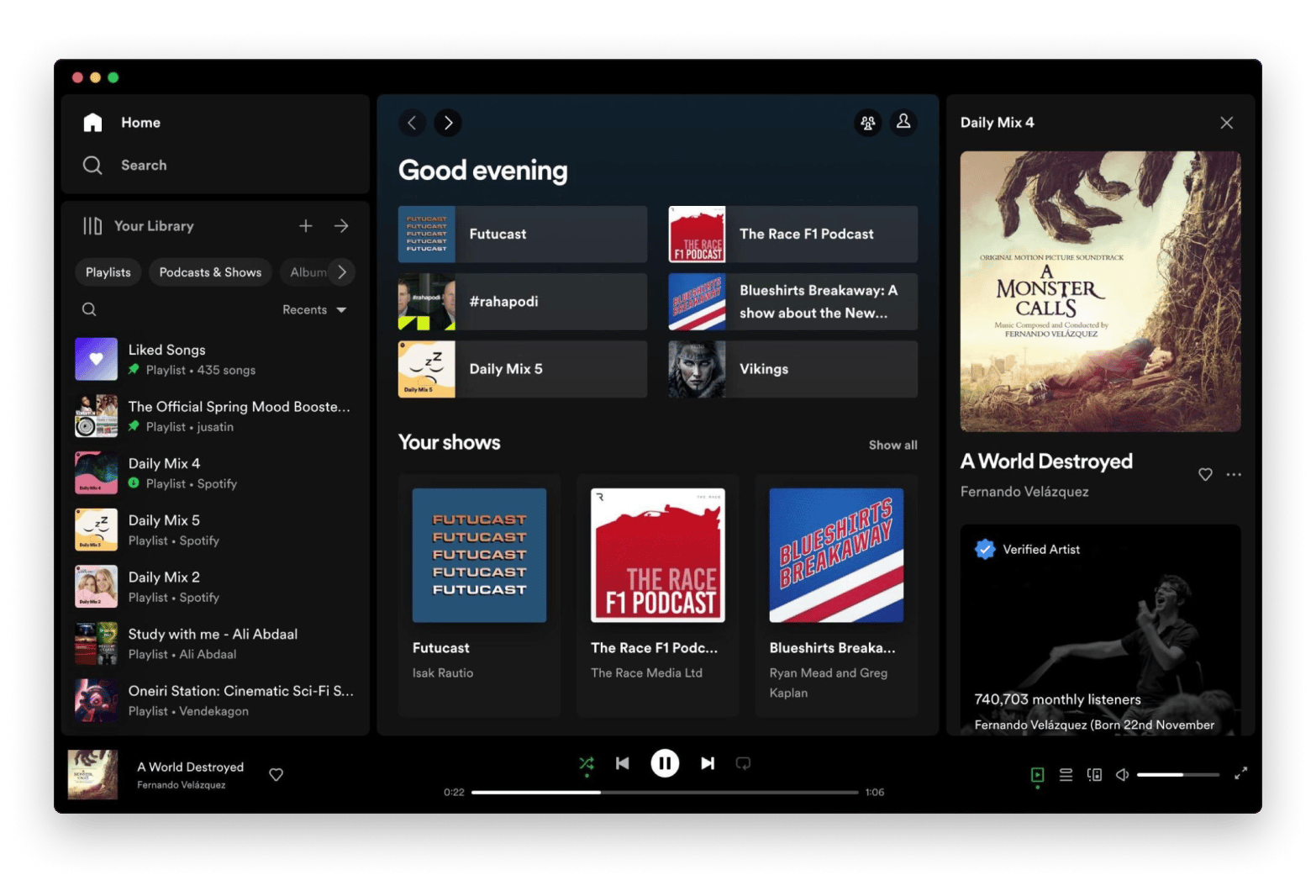Expand Your Library with arrow
1311x891 pixels.
[341, 226]
